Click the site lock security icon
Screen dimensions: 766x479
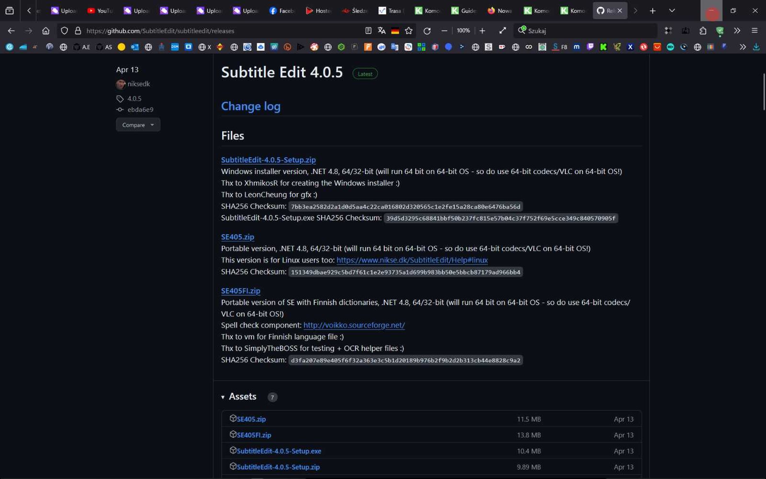point(78,31)
